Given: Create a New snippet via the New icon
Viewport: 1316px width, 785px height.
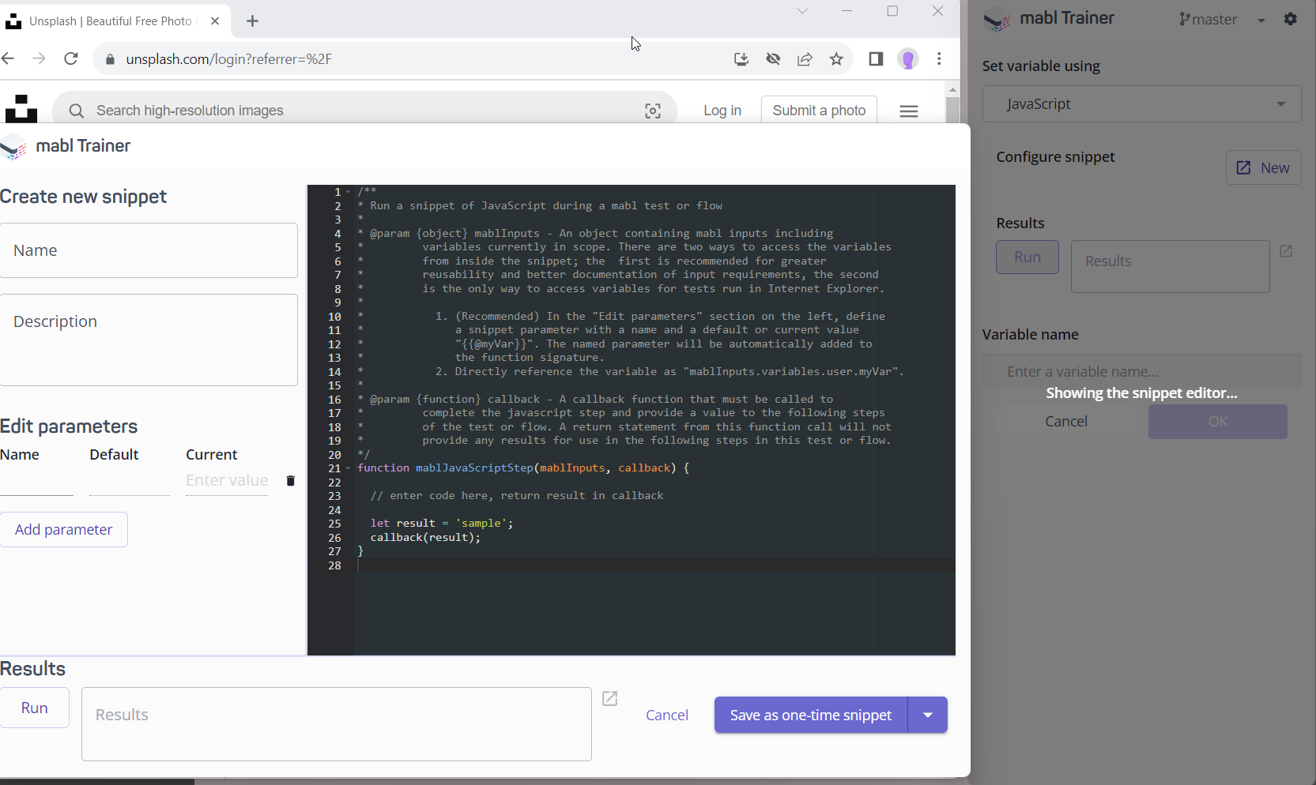Looking at the screenshot, I should point(1262,167).
